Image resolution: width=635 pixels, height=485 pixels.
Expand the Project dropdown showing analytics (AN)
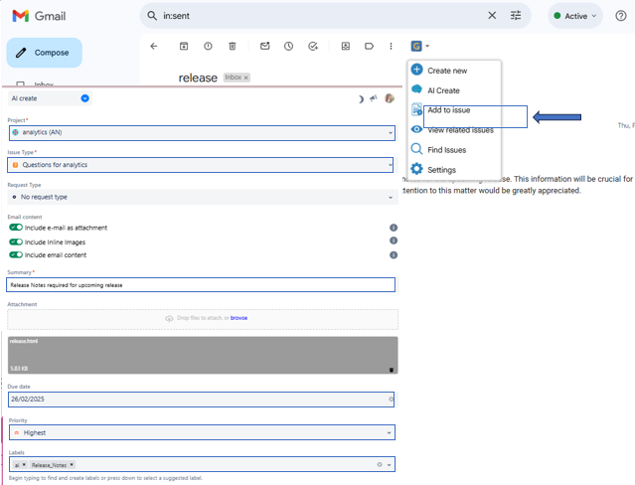pos(201,132)
